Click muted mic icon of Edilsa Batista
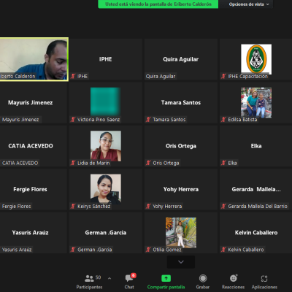The height and width of the screenshot is (292, 292). tap(223, 120)
